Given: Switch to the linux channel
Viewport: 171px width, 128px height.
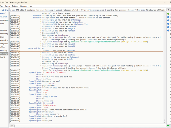Looking at the screenshot, I should pyautogui.click(x=2, y=37).
